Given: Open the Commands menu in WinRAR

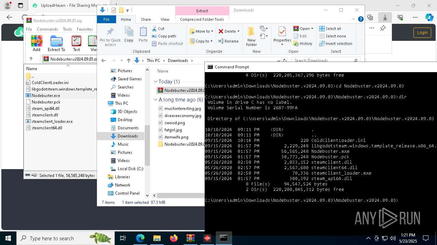Looking at the screenshot, I should click(47, 29).
